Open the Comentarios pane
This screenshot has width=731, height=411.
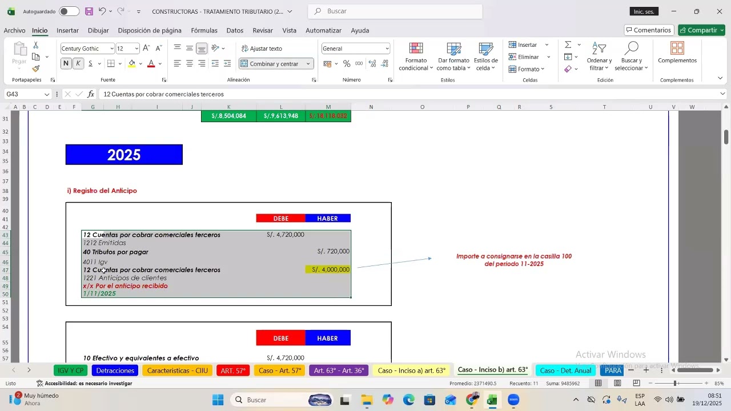(x=649, y=30)
